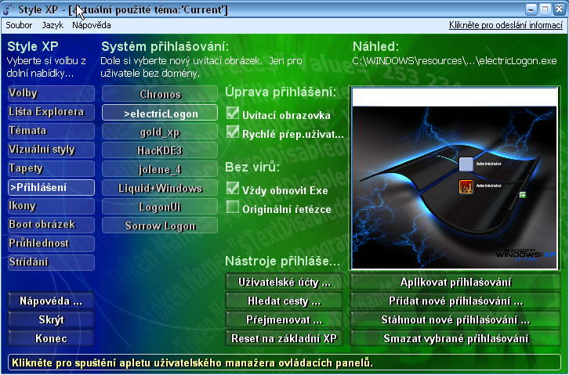Switch to Vizuální styly section
The image size is (569, 375).
pos(51,150)
